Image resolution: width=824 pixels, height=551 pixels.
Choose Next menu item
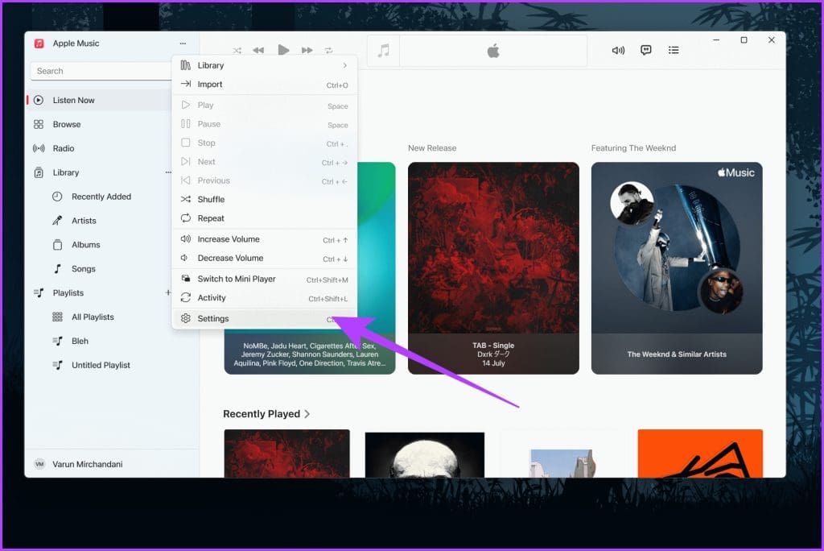point(264,162)
